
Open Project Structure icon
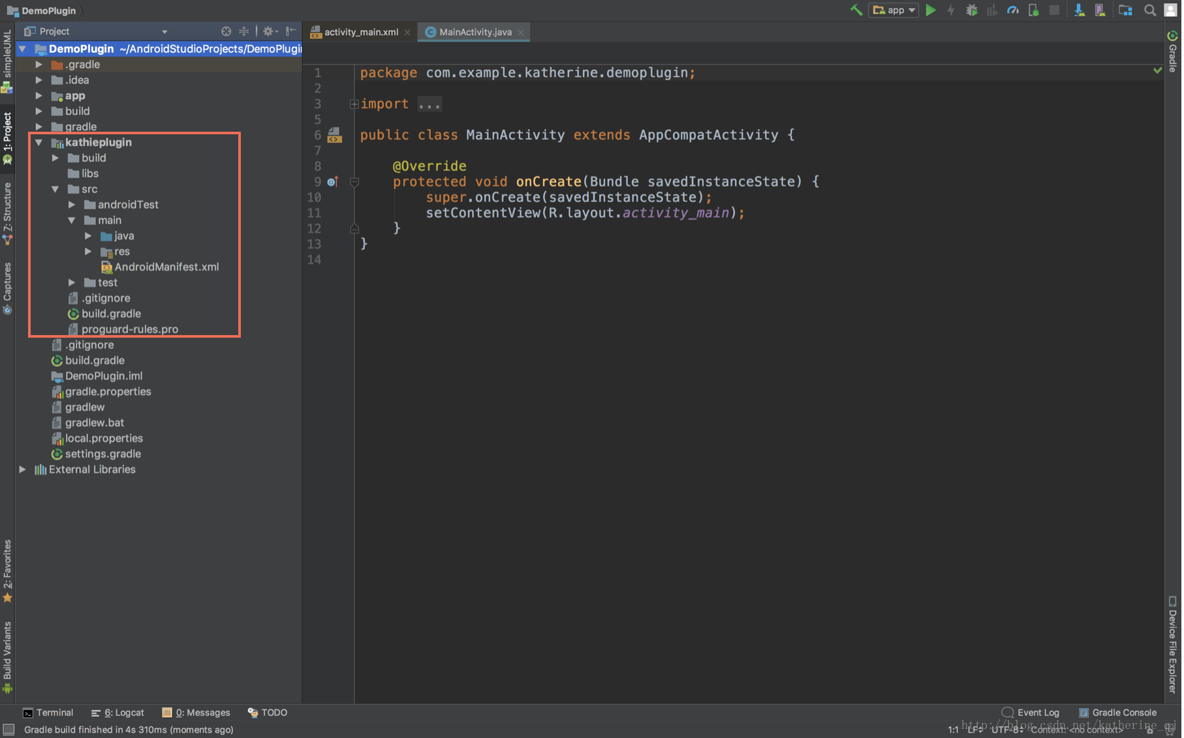click(1126, 10)
